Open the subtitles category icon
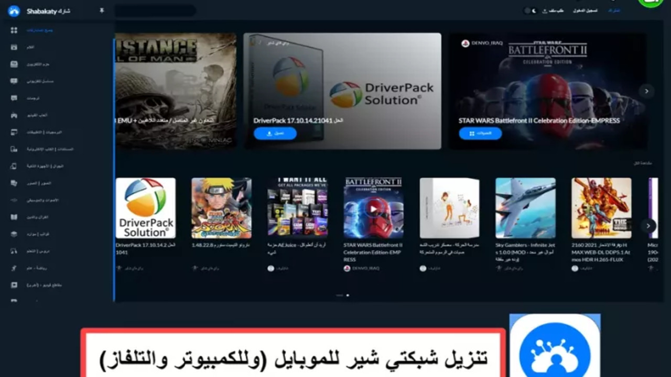671x377 pixels. pyautogui.click(x=14, y=98)
